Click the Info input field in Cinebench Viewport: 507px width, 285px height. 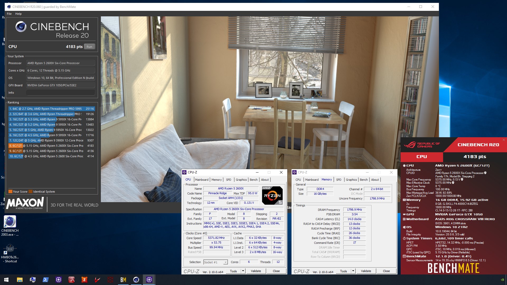click(x=60, y=93)
